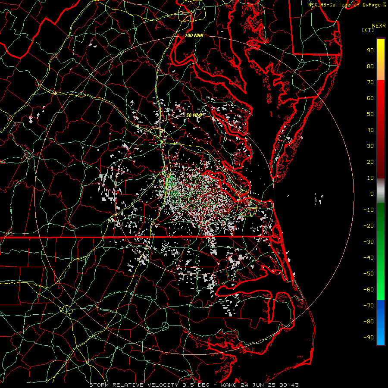Select the -50 value on velocity scale
This screenshot has width=388, height=388.
click(x=369, y=274)
